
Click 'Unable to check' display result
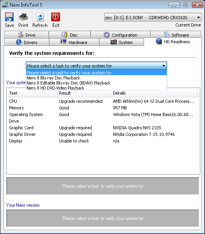pos(74,141)
